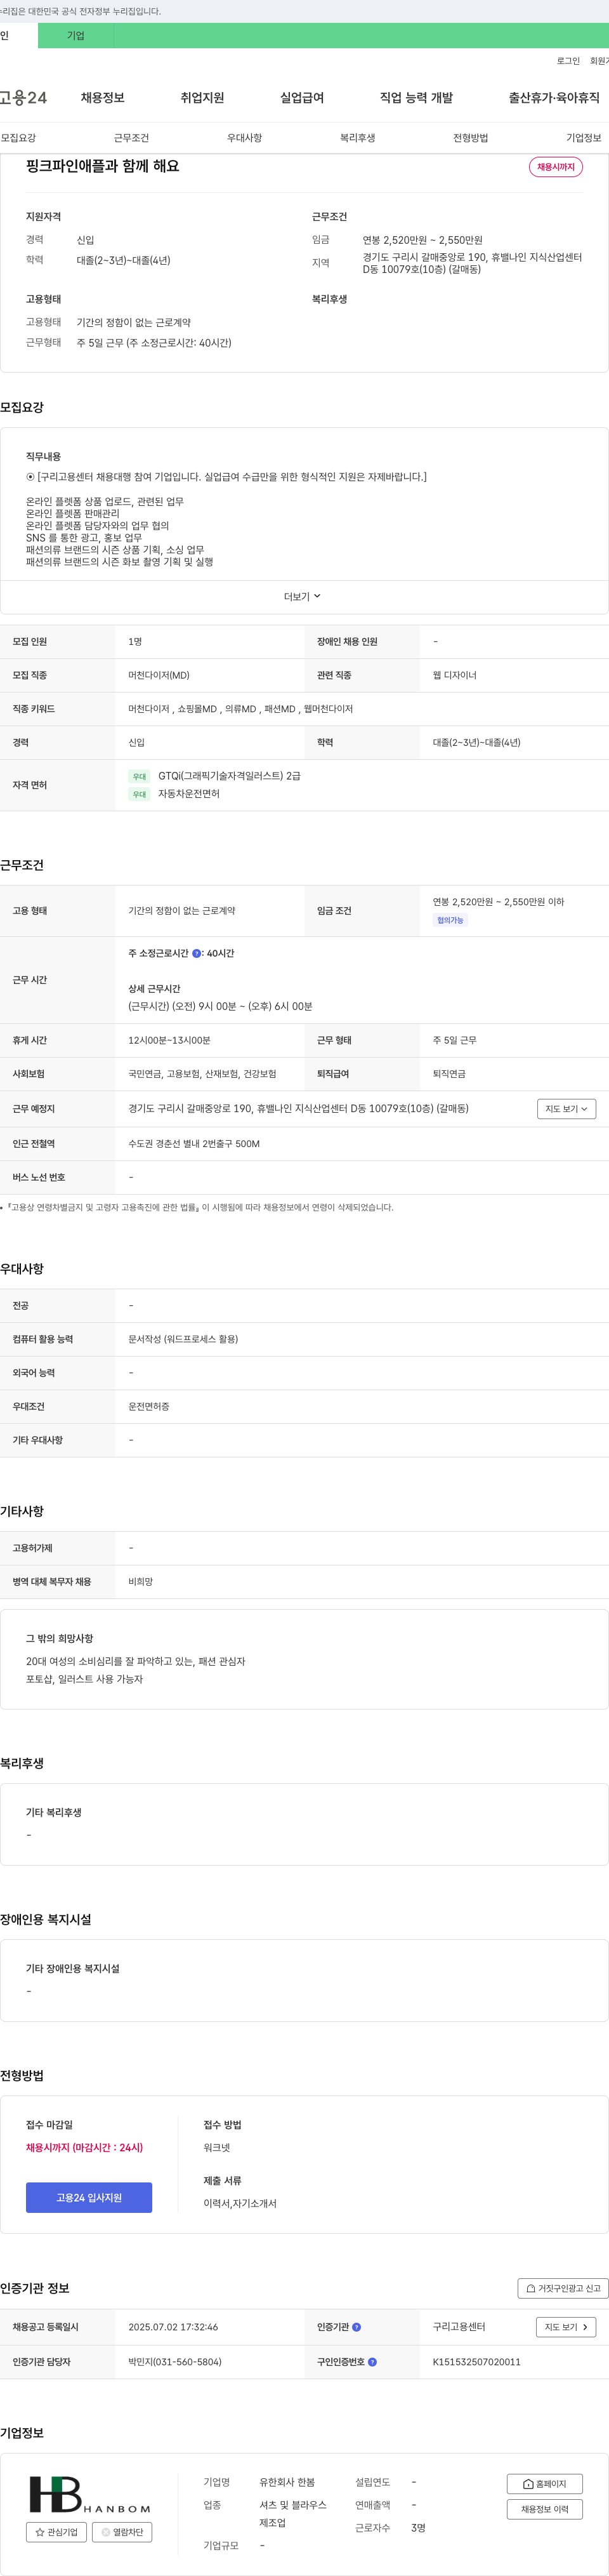Click help icon beside 주 소정근로시간
The height and width of the screenshot is (2576, 609).
pyautogui.click(x=197, y=953)
